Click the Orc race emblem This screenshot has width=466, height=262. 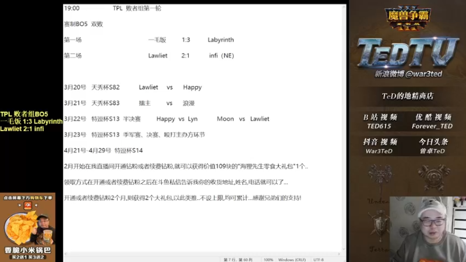(x=433, y=178)
